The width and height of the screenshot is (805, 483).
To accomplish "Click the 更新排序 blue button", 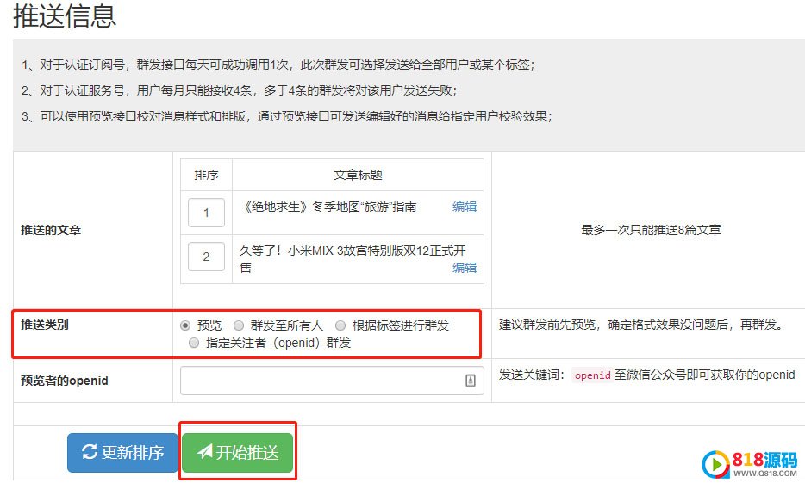I will tap(122, 452).
